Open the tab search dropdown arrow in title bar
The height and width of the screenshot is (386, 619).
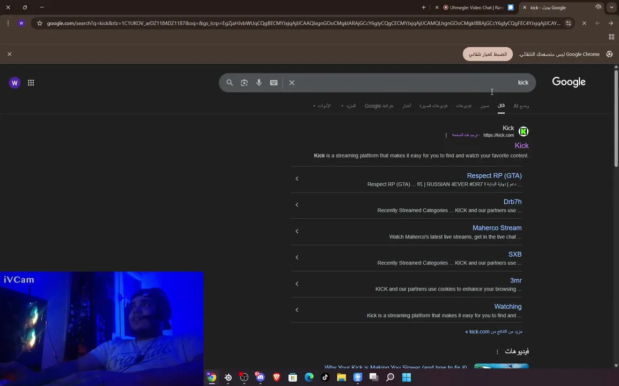(611, 7)
